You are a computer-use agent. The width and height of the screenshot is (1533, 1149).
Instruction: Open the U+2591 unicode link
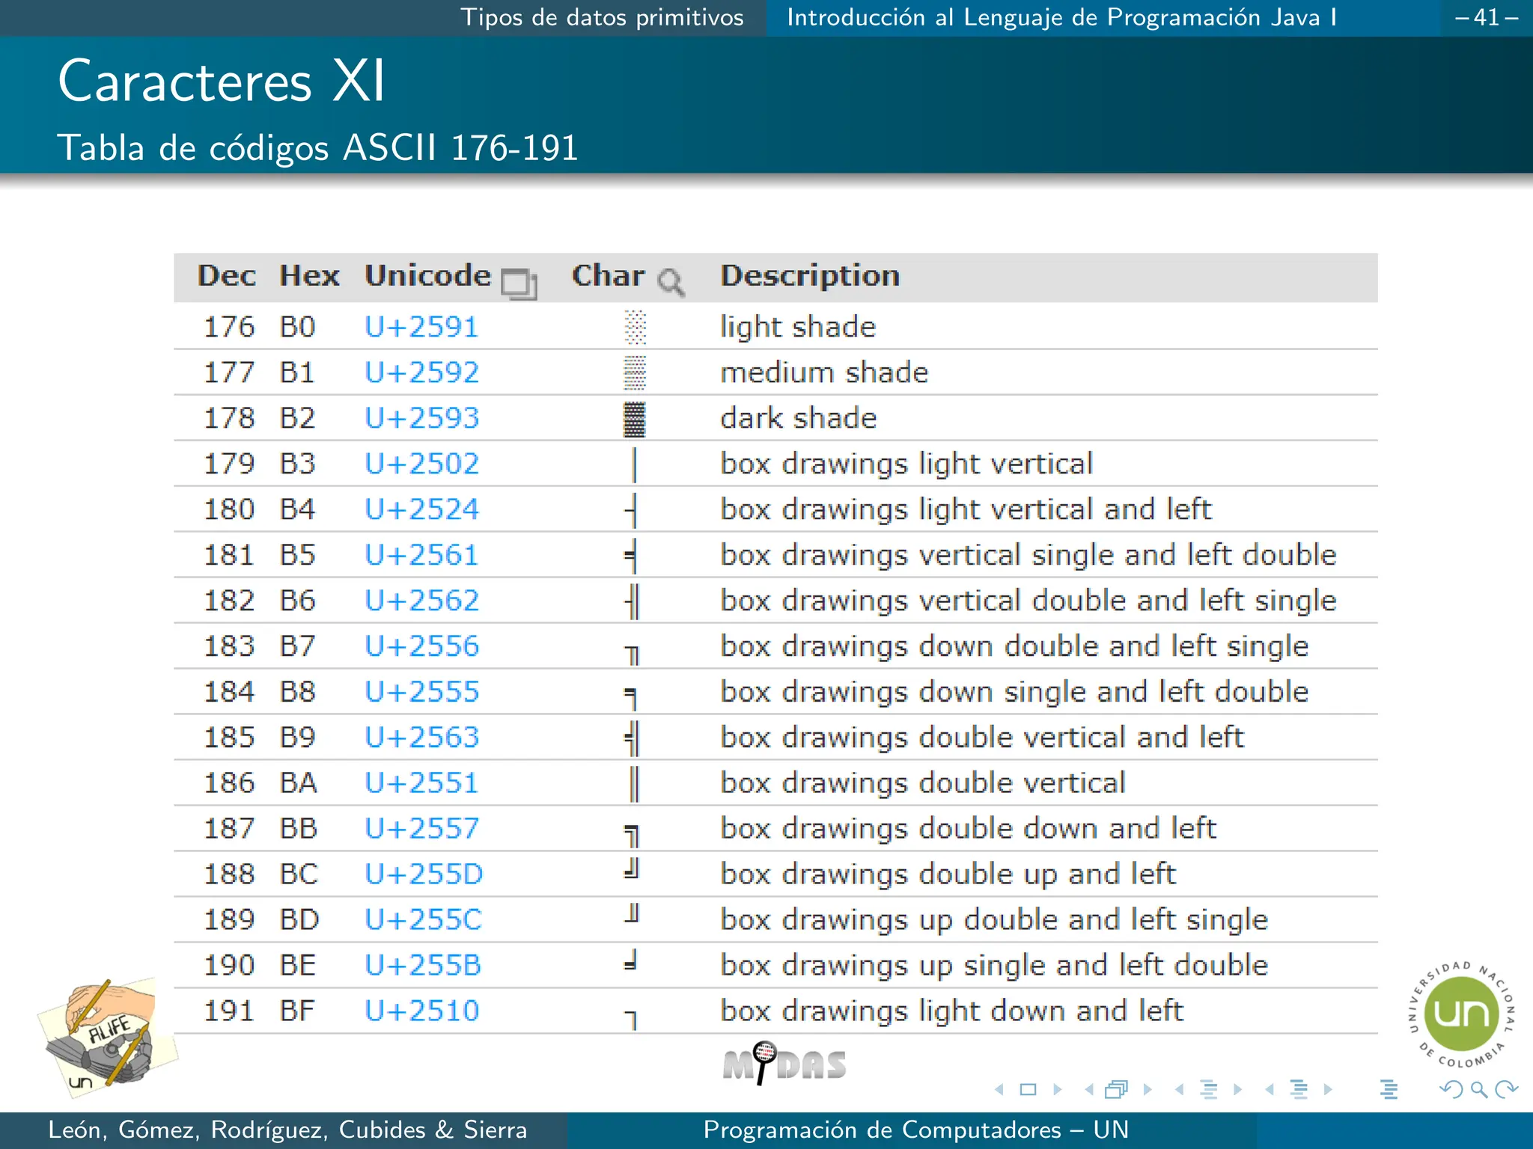(421, 327)
